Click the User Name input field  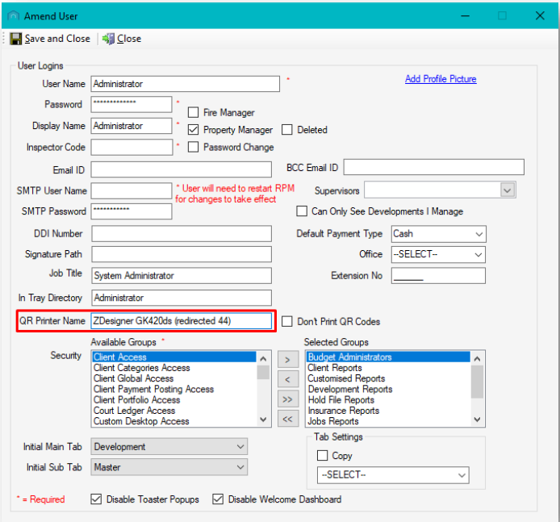185,84
